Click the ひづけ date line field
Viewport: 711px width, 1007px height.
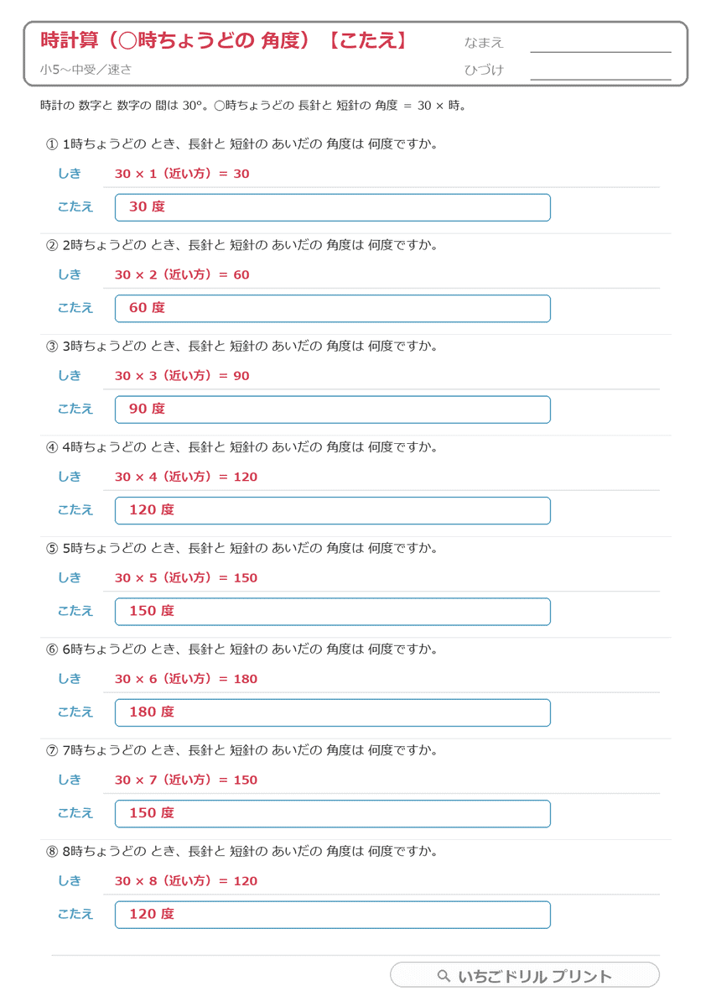pos(600,70)
